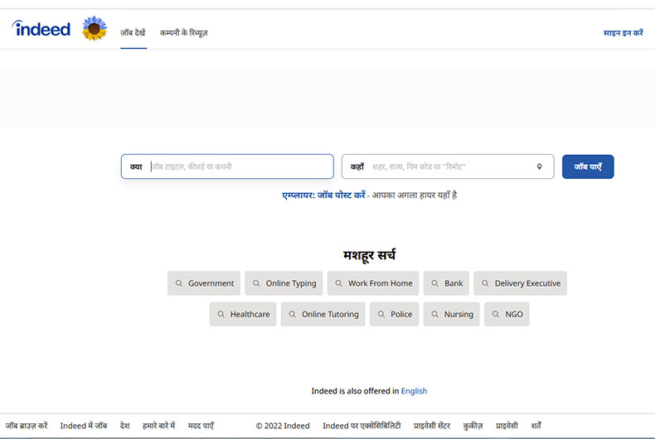655x439 pixels.
Task: Open Indeed में जॉब footer link
Action: coord(84,426)
